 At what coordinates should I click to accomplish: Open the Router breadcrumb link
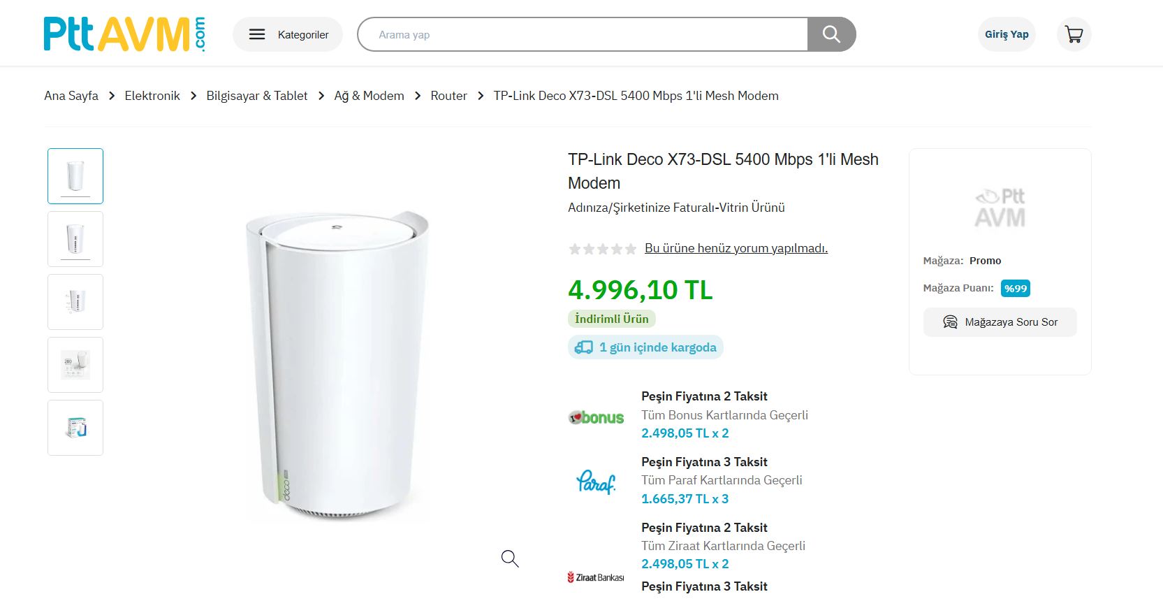[448, 96]
